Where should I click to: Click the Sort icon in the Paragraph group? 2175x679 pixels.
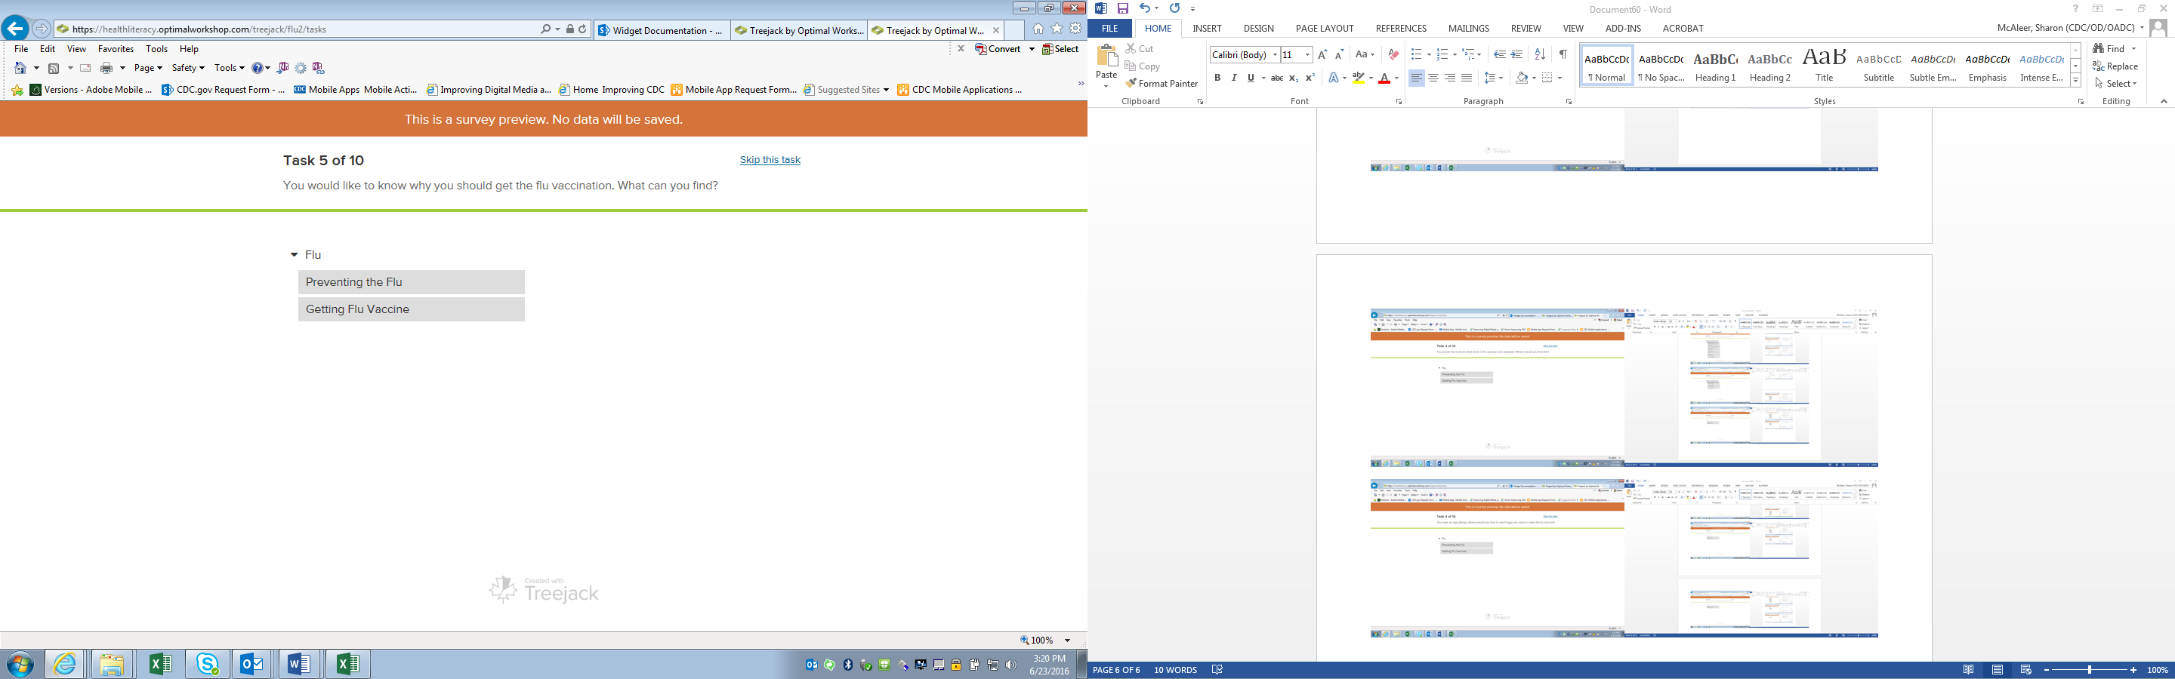1540,55
